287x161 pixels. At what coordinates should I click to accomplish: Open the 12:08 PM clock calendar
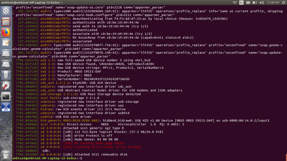tap(273, 3)
